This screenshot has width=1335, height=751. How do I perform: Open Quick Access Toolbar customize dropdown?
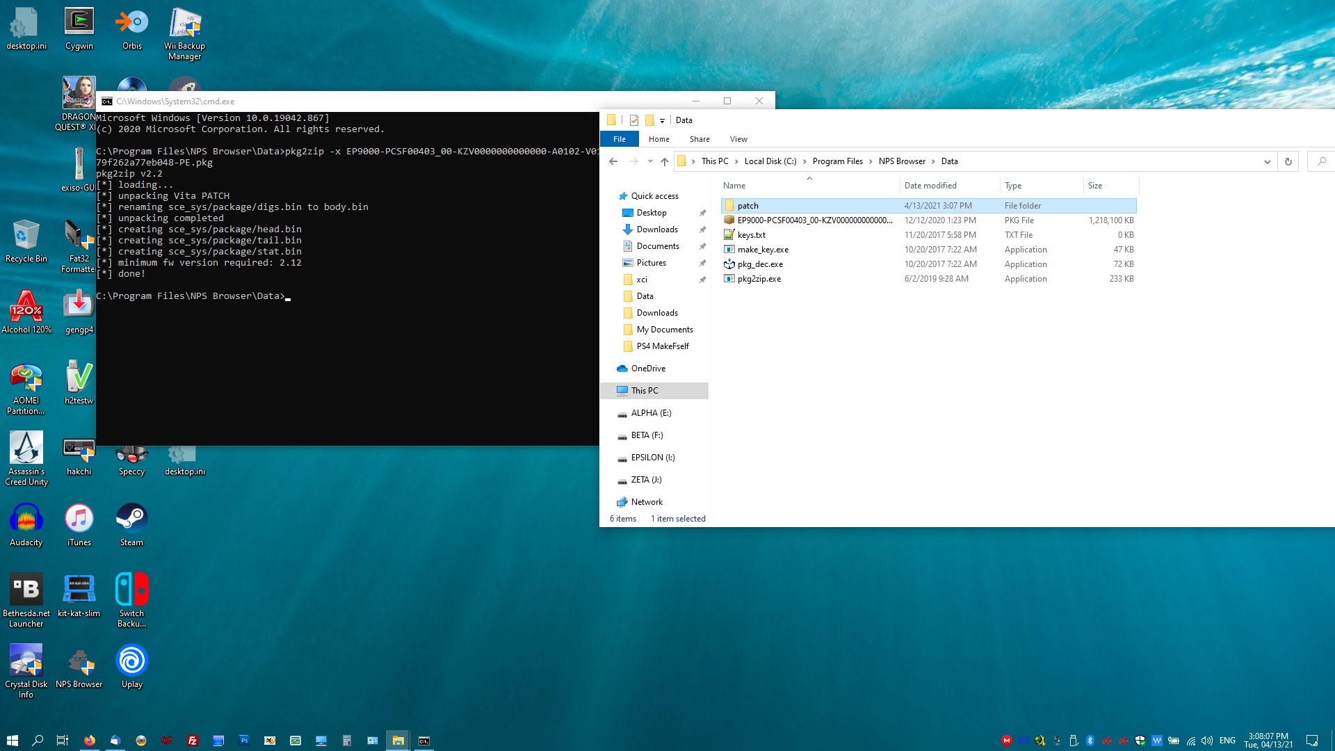[662, 120]
